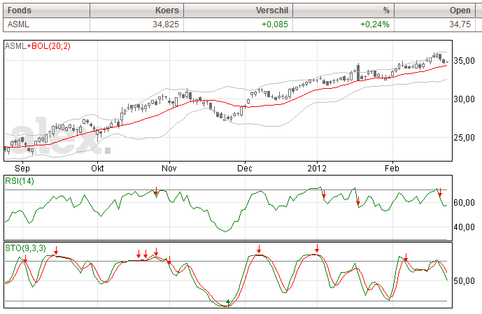Viewport: 482px width, 314px height.
Task: Click the Nov label on time axis
Action: coord(169,169)
